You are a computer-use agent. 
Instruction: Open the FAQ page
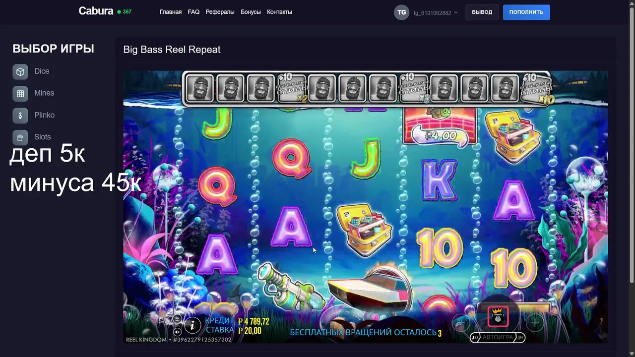click(193, 12)
